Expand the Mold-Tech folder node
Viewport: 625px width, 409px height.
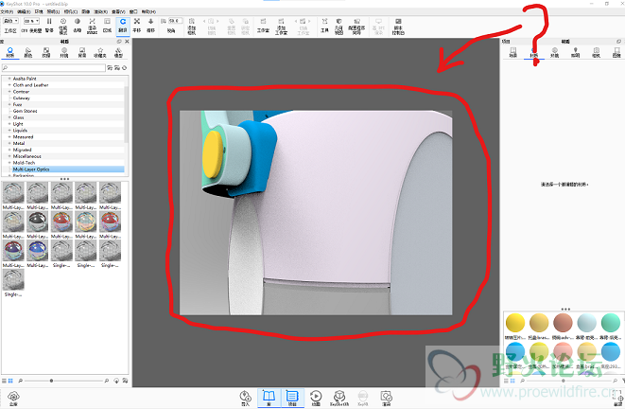(x=9, y=163)
